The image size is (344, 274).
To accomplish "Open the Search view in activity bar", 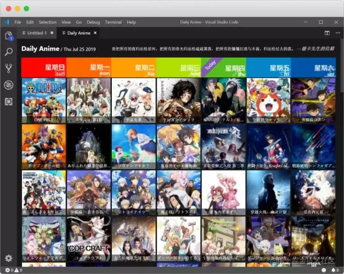I will (9, 51).
